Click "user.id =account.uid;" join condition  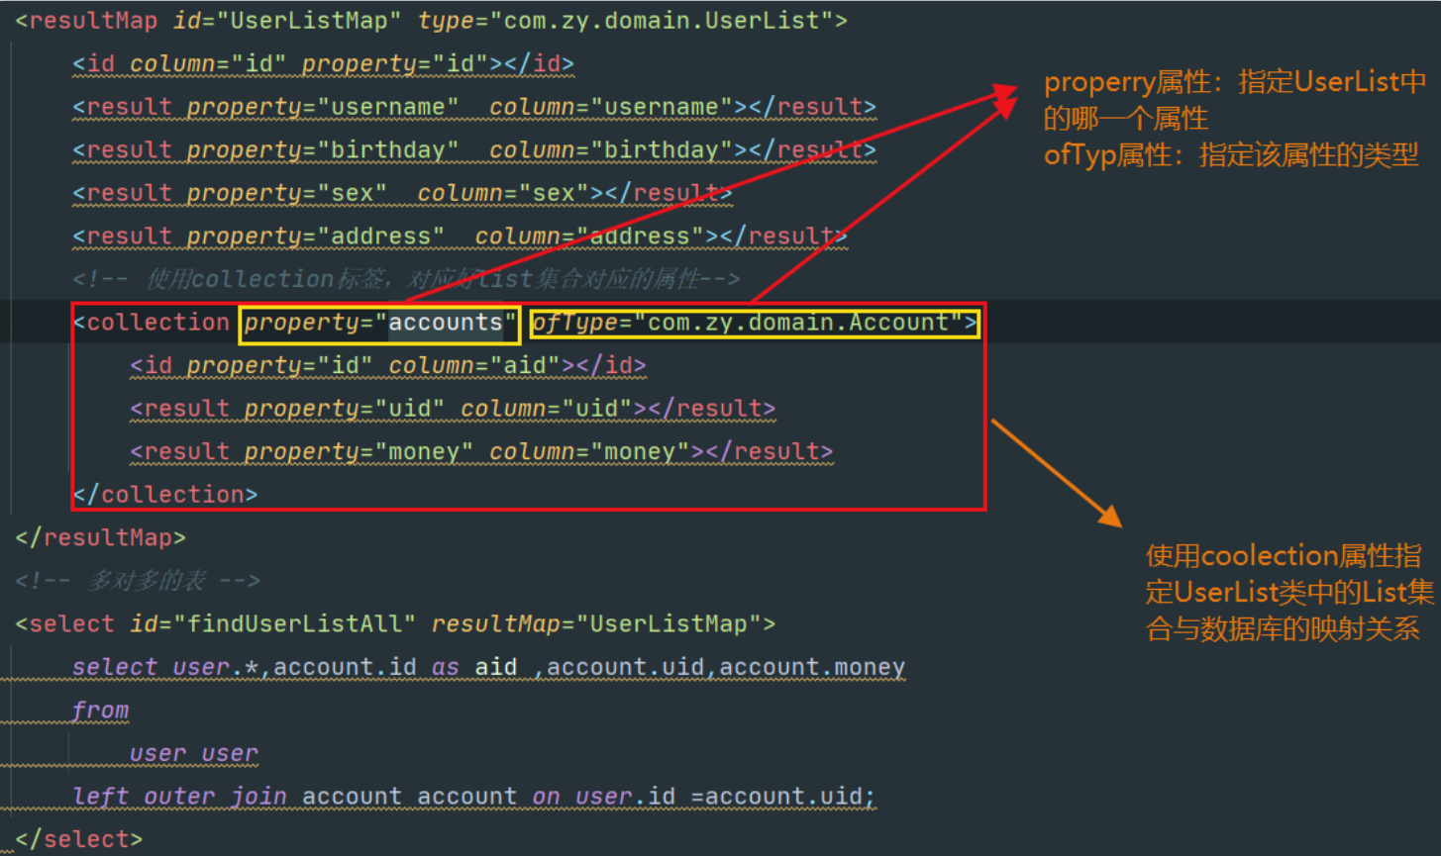[725, 797]
